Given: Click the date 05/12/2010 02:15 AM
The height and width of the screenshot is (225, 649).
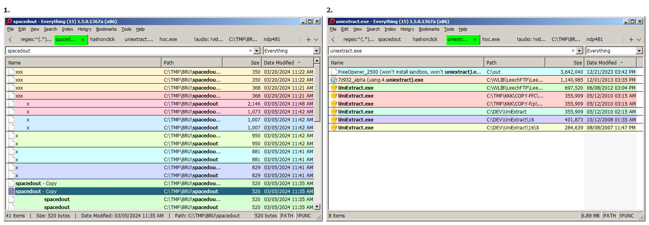Looking at the screenshot, I should 611,112.
